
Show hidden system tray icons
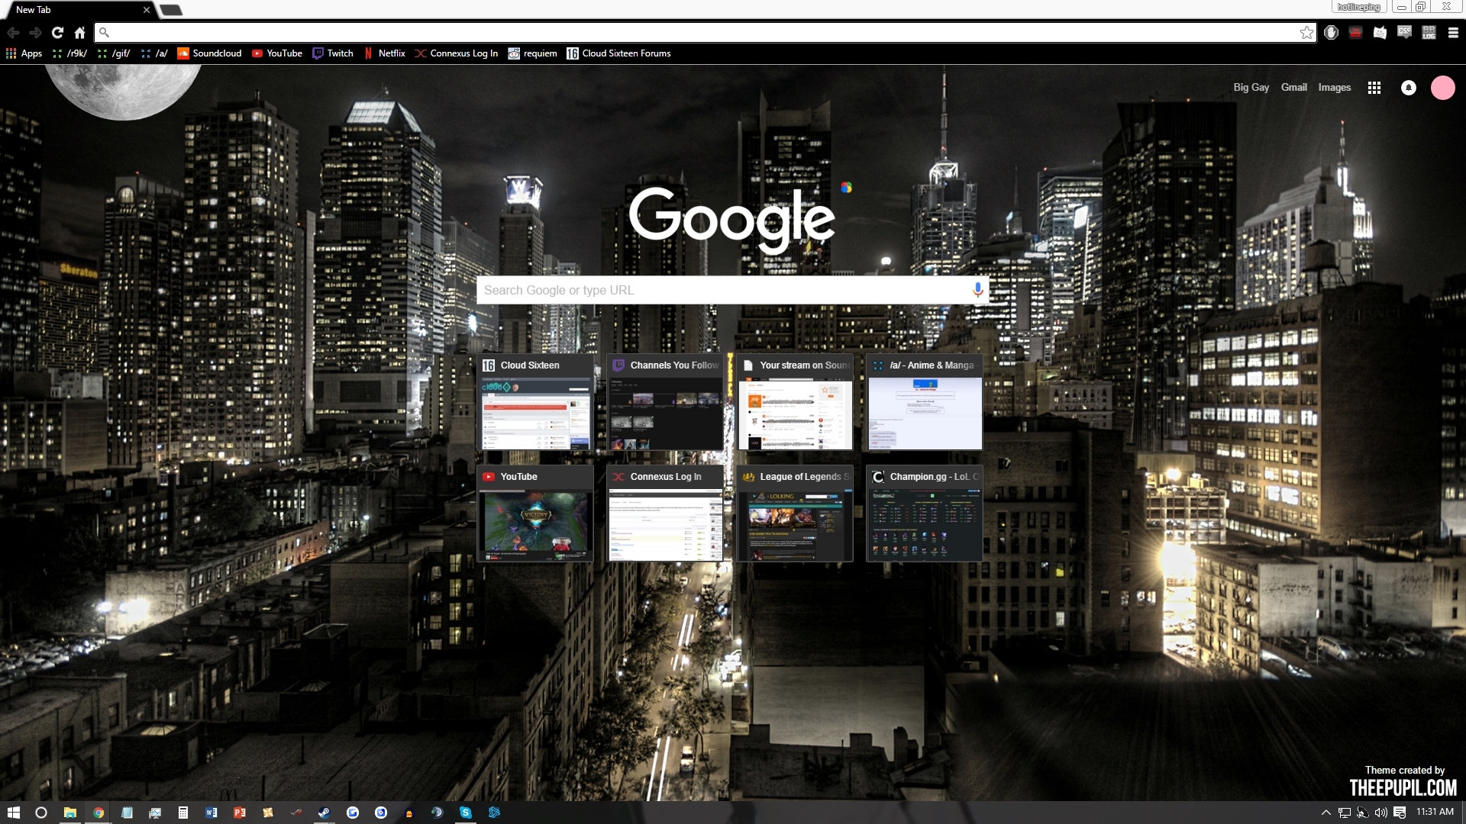[1326, 813]
